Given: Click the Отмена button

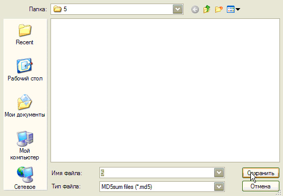Looking at the screenshot, I should click(x=261, y=186).
